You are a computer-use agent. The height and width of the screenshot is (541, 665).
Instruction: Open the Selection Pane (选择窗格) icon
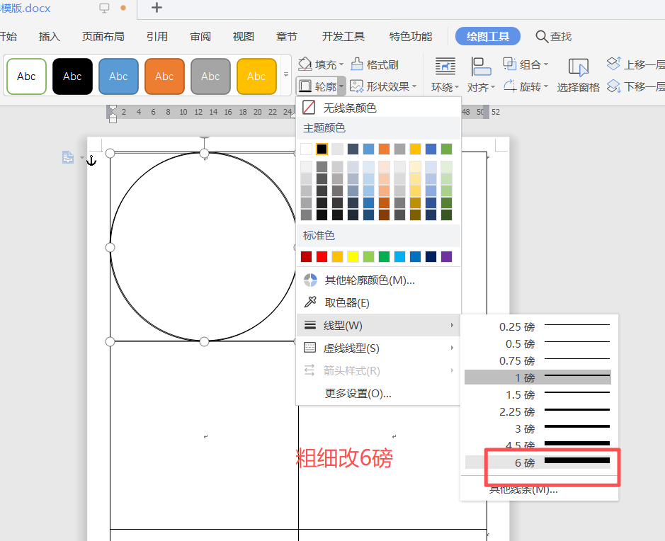pos(579,67)
